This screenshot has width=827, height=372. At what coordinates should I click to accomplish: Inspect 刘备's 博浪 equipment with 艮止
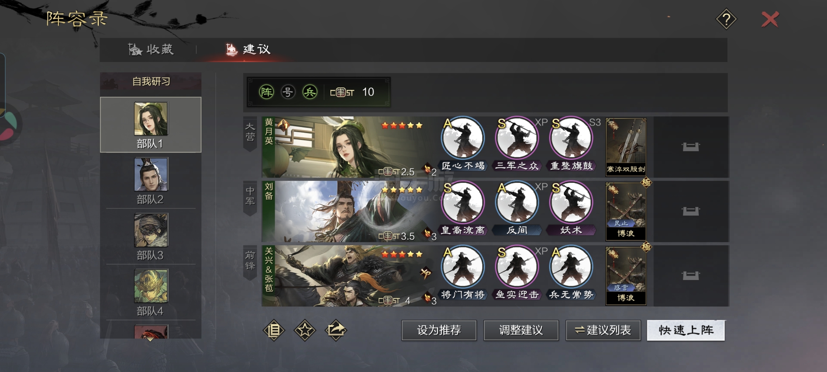(x=626, y=211)
